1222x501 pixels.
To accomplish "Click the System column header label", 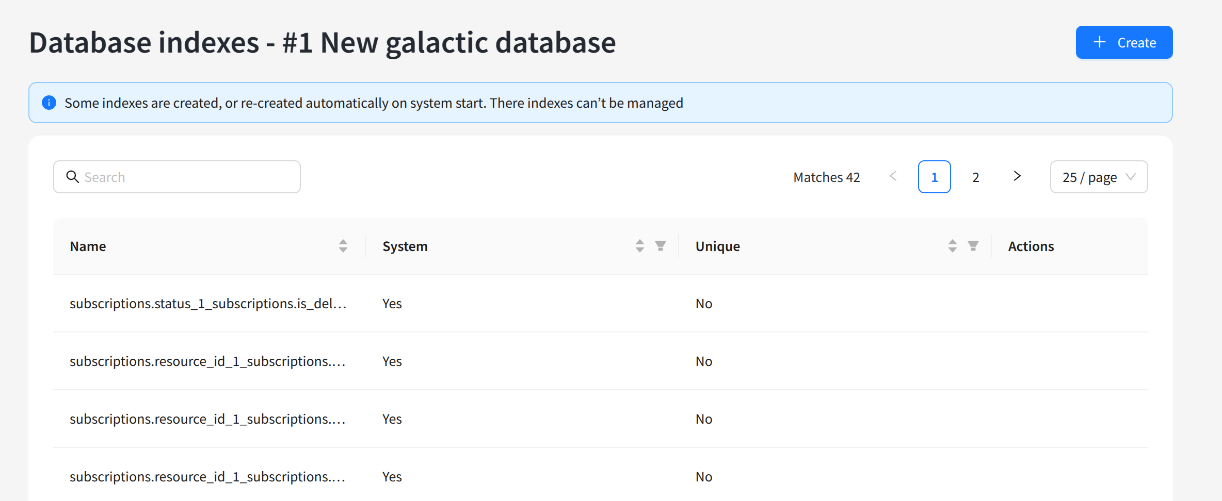I will (405, 246).
